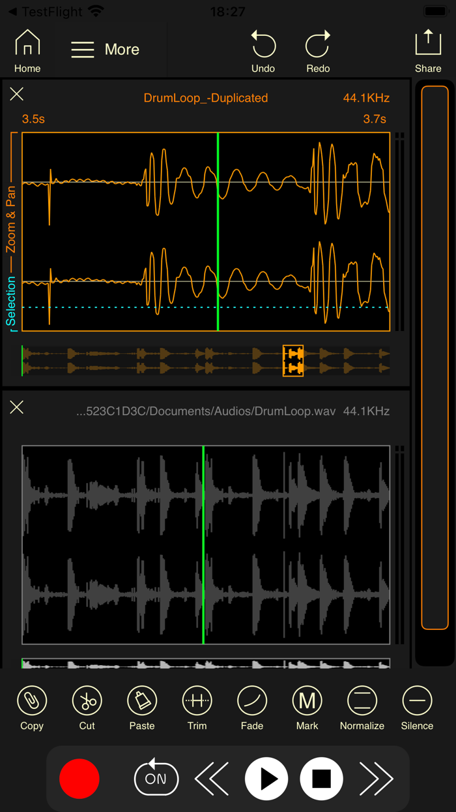Click the DrumLoop_-Duplicated title
The width and height of the screenshot is (456, 812).
[206, 98]
